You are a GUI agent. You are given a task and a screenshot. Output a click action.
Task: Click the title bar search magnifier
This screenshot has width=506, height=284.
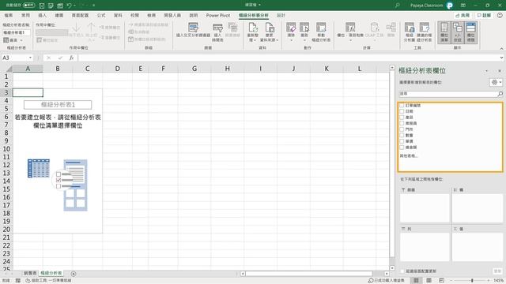(x=397, y=6)
